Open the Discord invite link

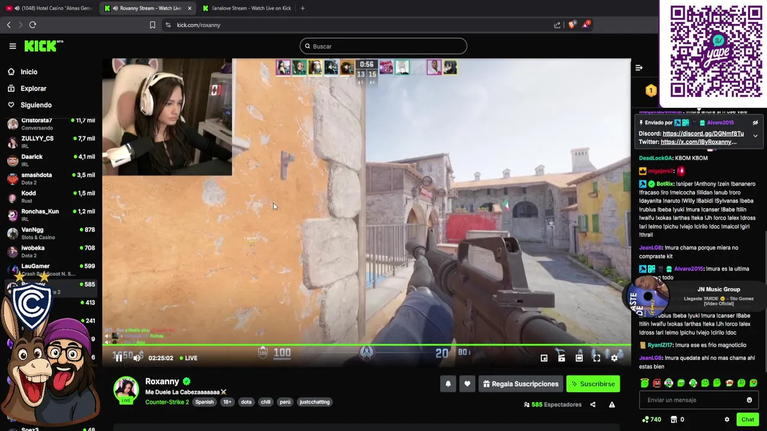703,133
